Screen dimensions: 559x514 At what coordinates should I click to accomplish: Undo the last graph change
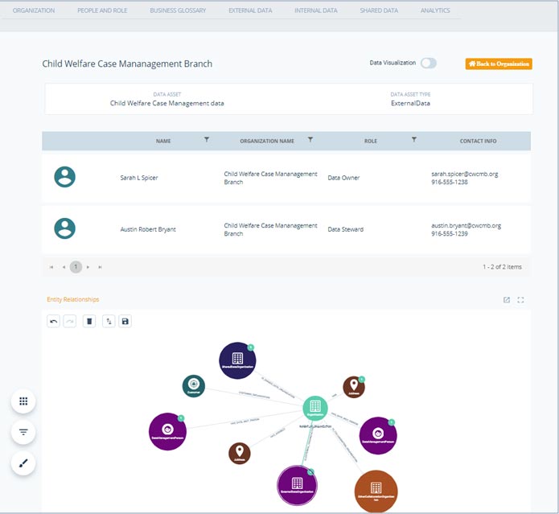pyautogui.click(x=53, y=321)
